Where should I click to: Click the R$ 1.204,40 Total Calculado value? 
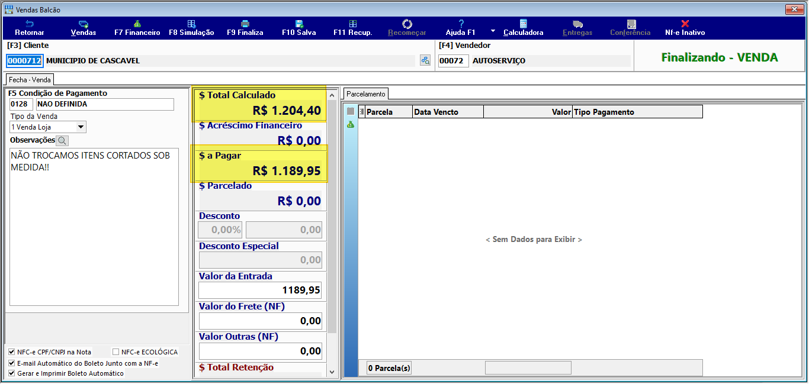tap(287, 111)
